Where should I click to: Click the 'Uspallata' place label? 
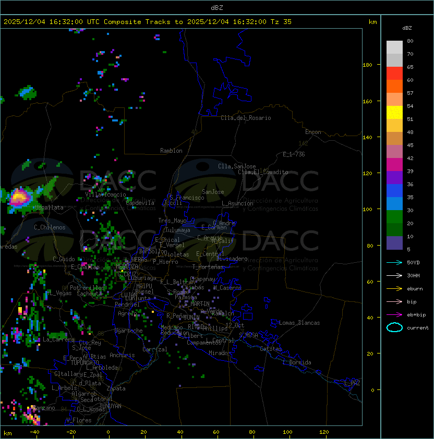(x=49, y=208)
